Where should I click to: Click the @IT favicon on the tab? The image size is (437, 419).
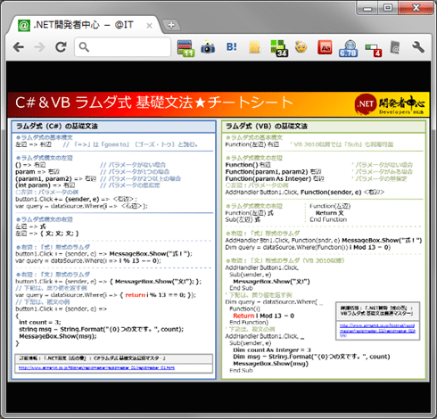(x=24, y=26)
